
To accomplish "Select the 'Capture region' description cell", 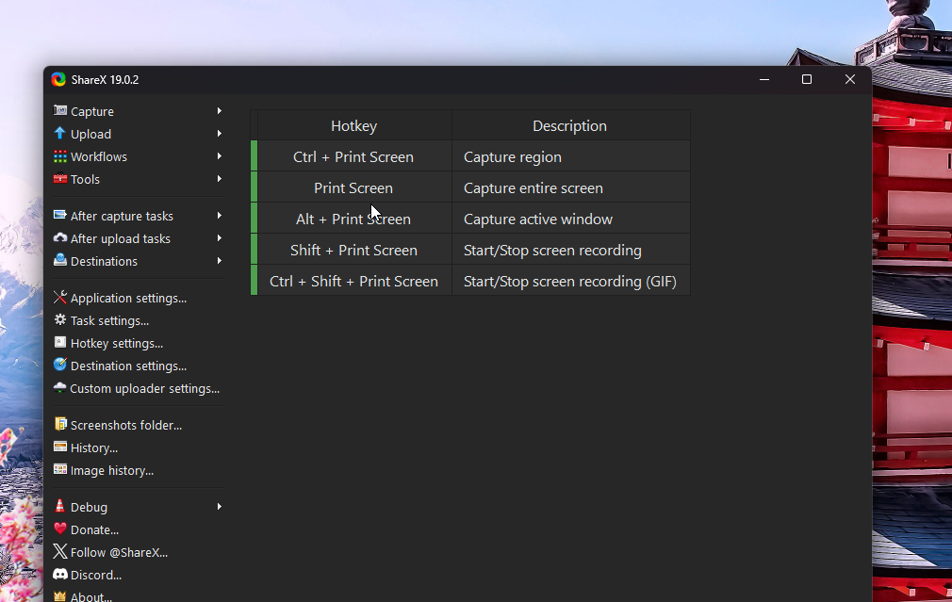I will click(570, 156).
